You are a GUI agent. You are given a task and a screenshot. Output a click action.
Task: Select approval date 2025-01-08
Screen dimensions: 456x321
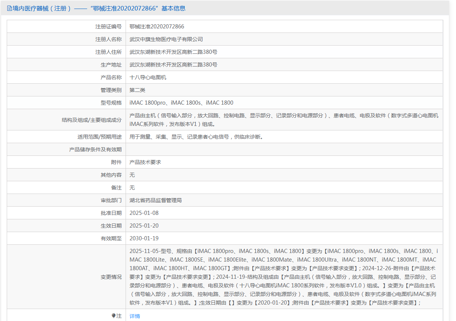point(144,213)
